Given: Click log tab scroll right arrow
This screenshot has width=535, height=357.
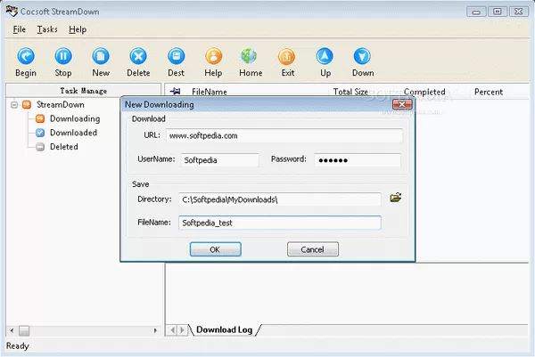Looking at the screenshot, I should [182, 330].
